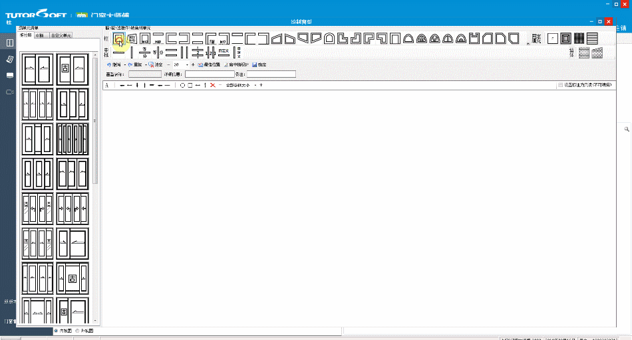Pick the arched-top frame shape
The image size is (632, 340).
(x=329, y=39)
